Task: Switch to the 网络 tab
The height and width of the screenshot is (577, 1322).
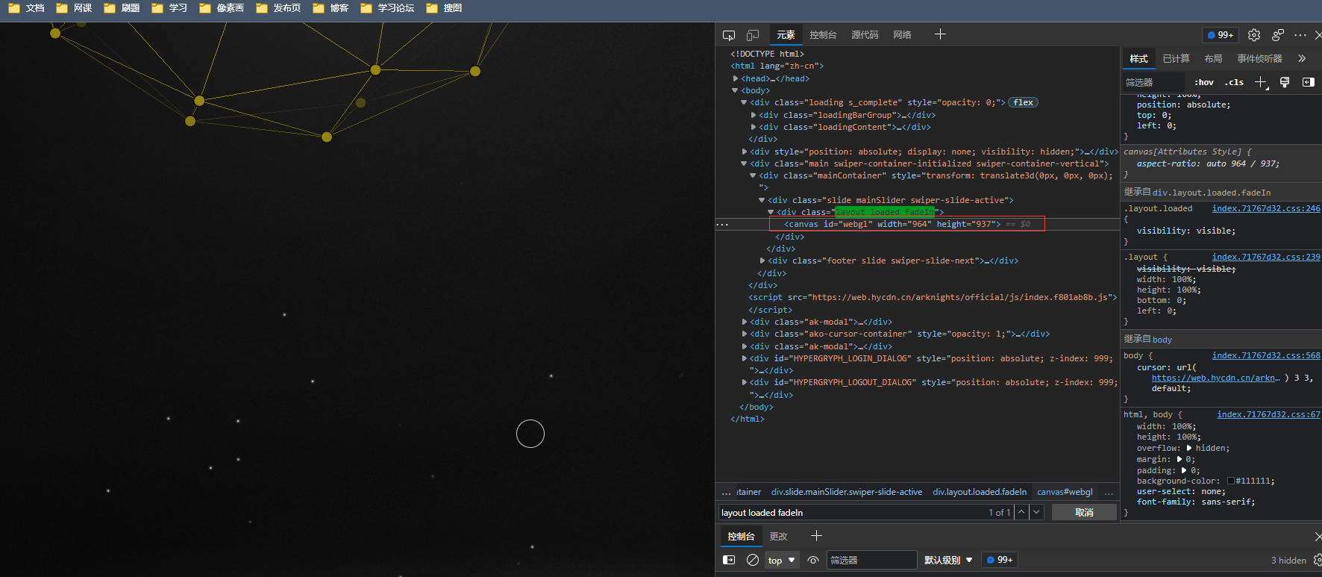Action: [902, 35]
